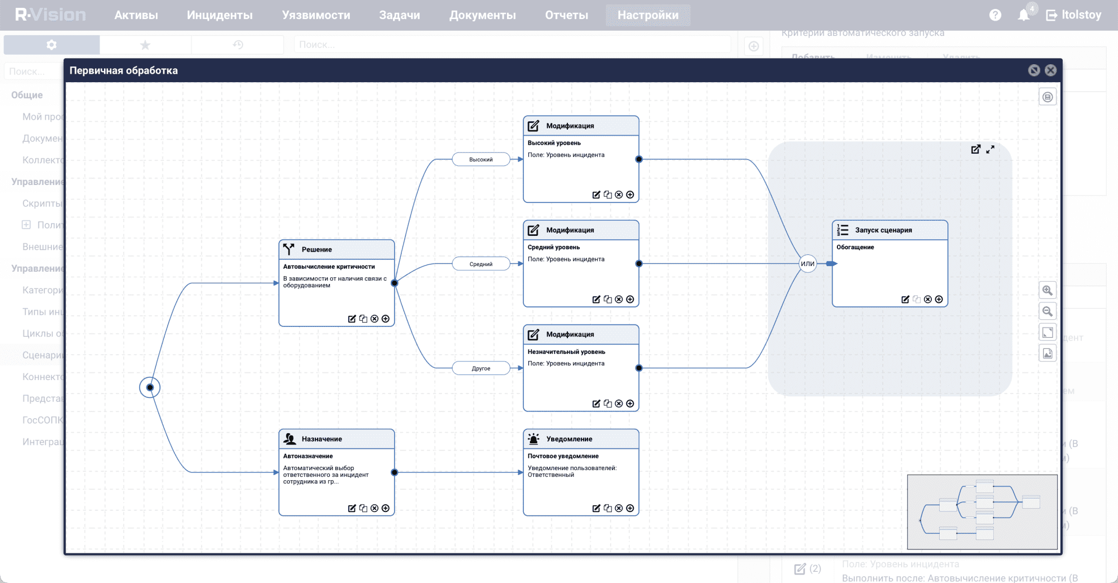Open the Инциденты menu
1118x583 pixels.
(x=220, y=15)
